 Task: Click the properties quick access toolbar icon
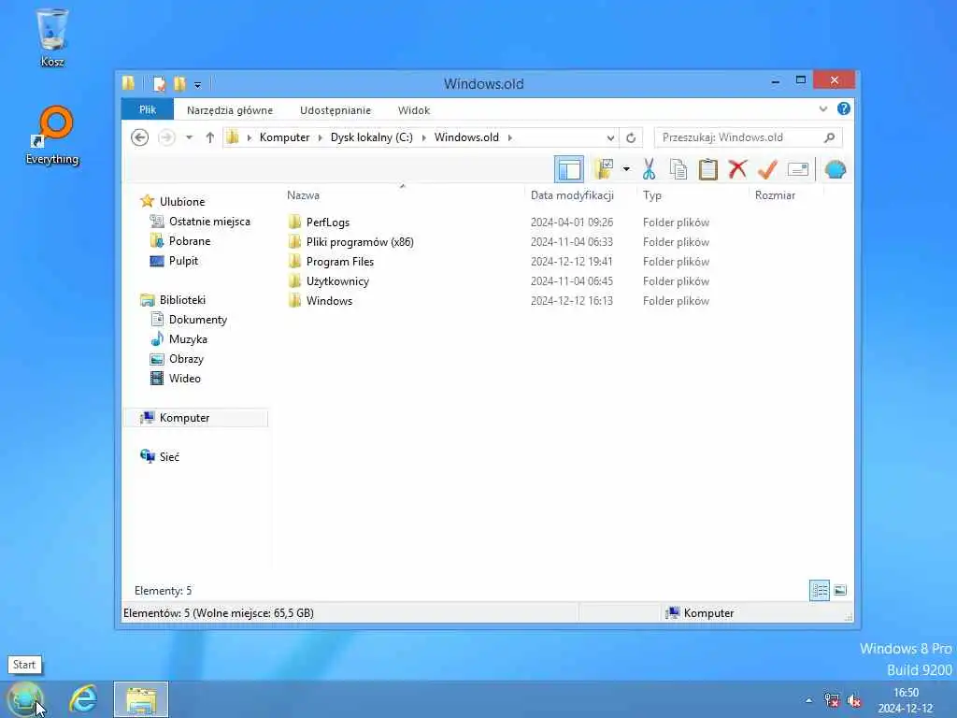(159, 83)
